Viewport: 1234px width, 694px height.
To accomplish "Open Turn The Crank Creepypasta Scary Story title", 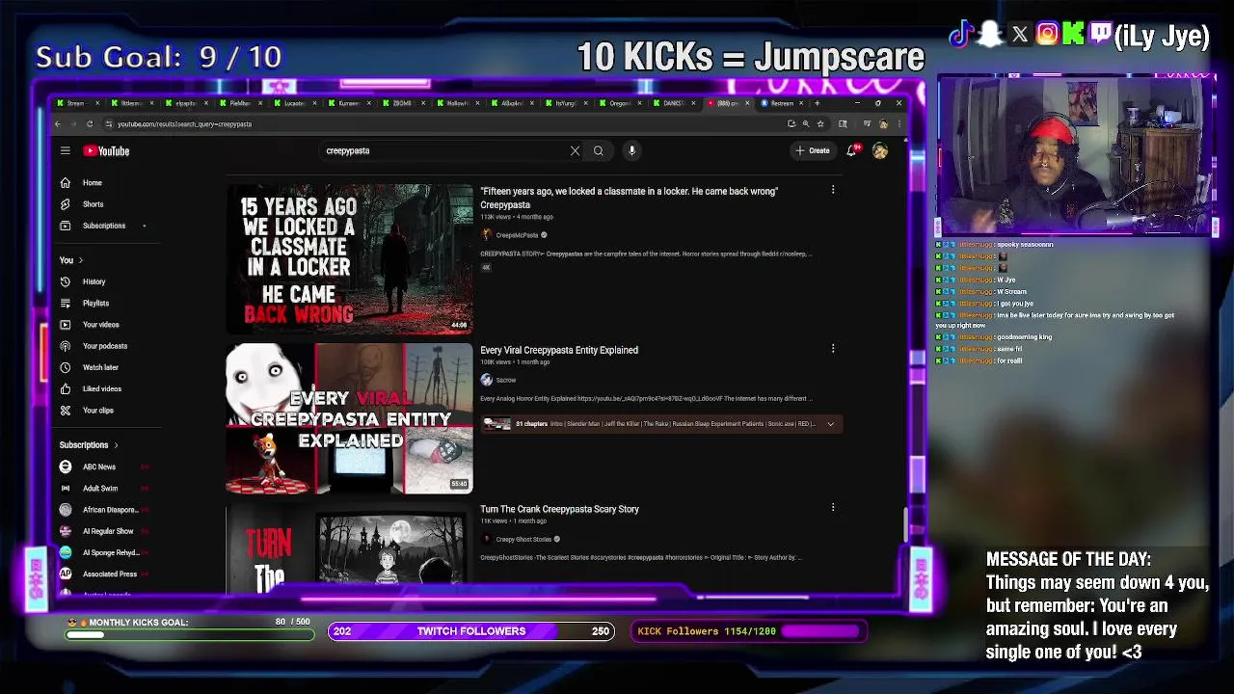I will 559,509.
